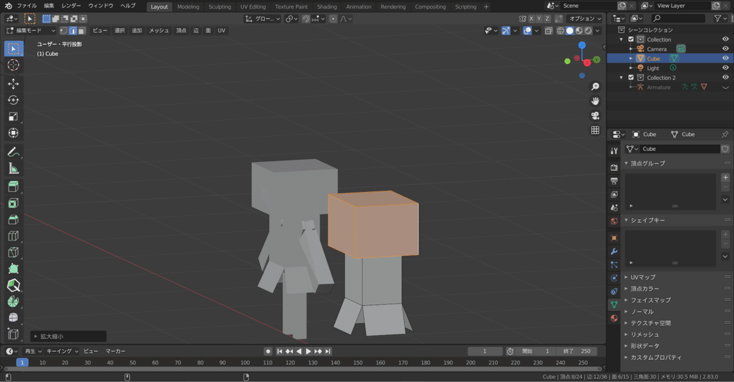Hide the Cube in the outliner
Viewport: 734px width, 382px height.
pyautogui.click(x=725, y=59)
